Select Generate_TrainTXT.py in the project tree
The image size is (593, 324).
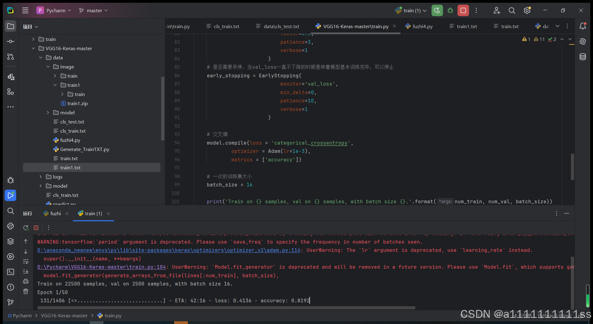[x=84, y=149]
